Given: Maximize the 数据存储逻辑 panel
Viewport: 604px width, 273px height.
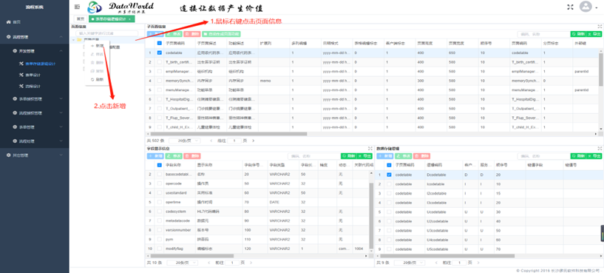Looking at the screenshot, I should pos(600,149).
